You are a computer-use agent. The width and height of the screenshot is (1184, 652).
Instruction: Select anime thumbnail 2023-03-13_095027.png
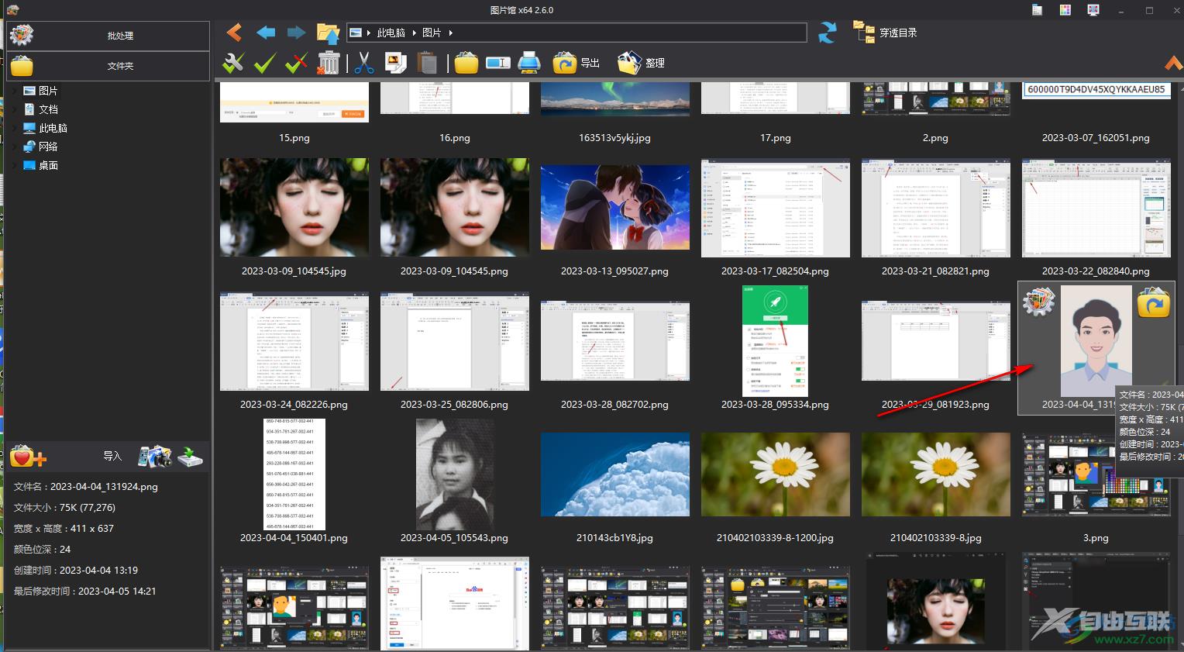pos(615,207)
